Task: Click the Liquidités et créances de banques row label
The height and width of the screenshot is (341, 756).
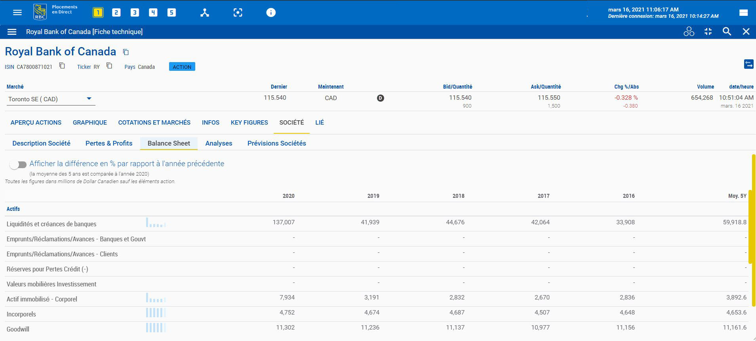Action: click(x=51, y=224)
